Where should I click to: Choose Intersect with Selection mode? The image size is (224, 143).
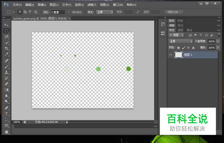[x=36, y=12]
